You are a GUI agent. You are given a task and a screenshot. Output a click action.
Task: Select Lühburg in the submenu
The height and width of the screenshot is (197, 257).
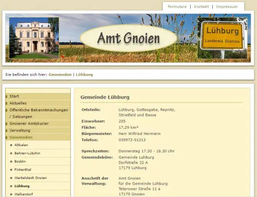(22, 186)
